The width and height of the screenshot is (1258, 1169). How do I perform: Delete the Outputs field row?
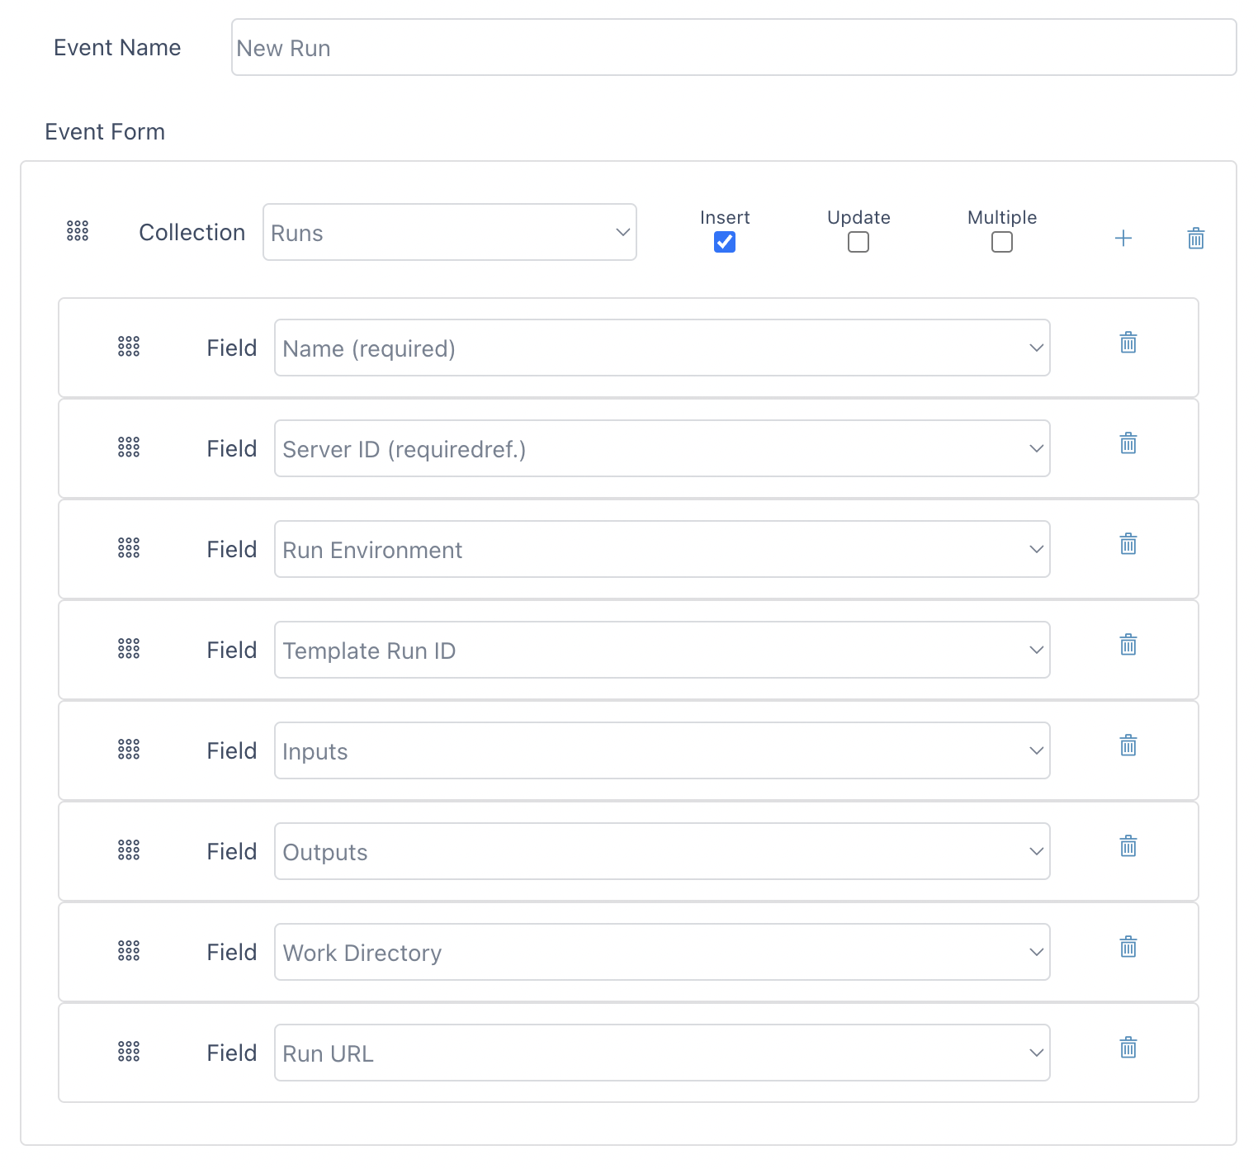click(1128, 846)
